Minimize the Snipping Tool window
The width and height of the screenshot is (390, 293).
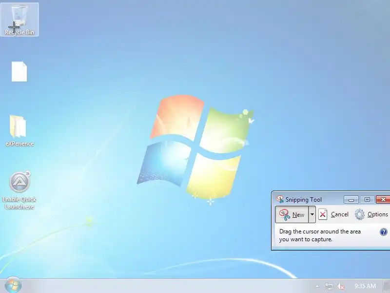(351, 200)
